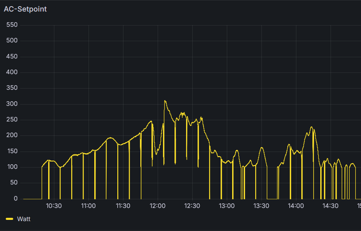
Task: Click the 250 y-axis tick label
Action: coord(12,119)
